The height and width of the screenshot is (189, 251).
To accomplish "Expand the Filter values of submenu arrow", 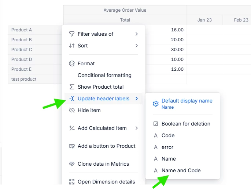I will click(x=137, y=34).
